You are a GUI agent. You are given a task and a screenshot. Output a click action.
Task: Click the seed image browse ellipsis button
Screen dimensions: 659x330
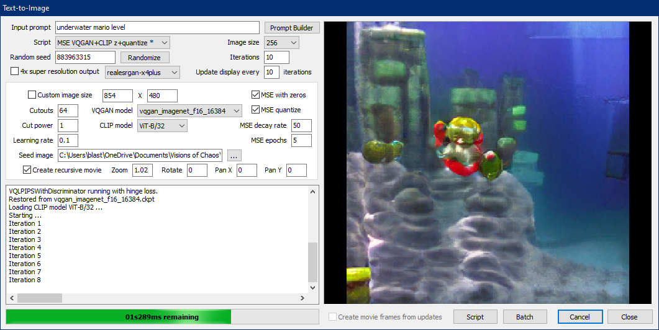click(x=234, y=155)
